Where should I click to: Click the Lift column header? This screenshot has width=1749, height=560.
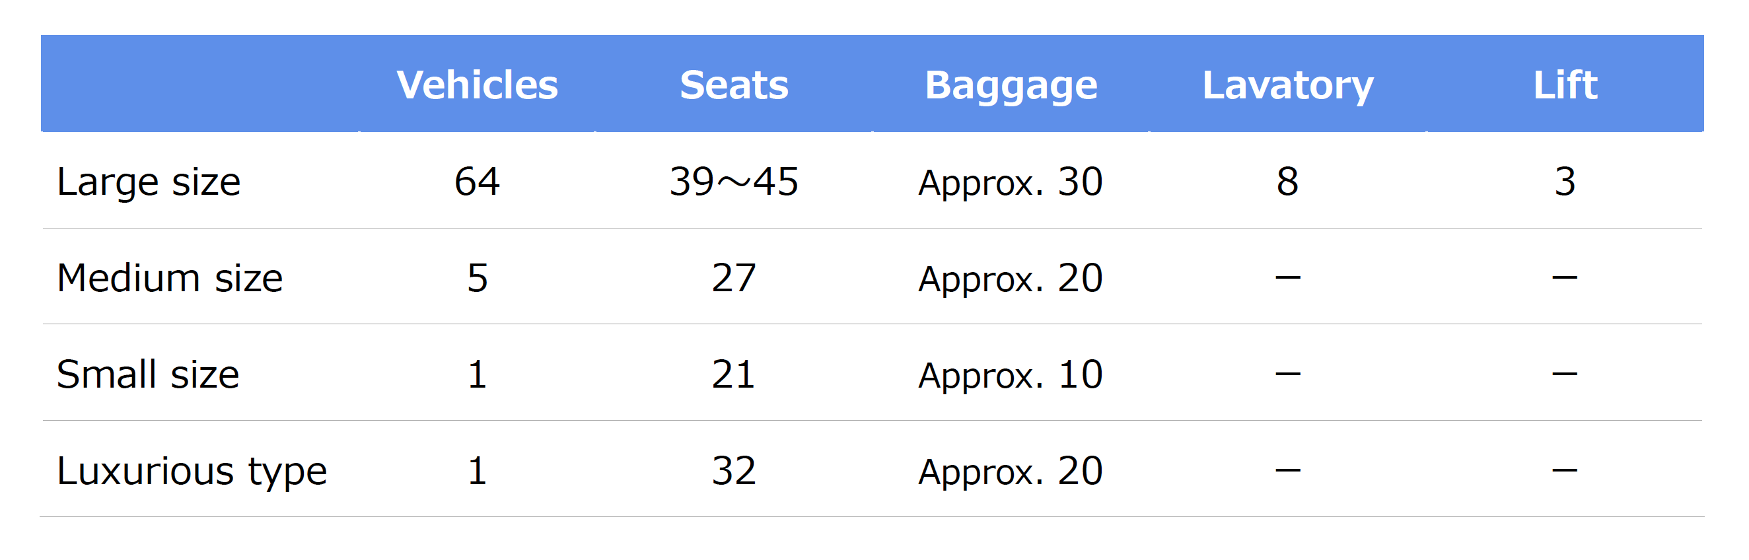pos(1564,85)
